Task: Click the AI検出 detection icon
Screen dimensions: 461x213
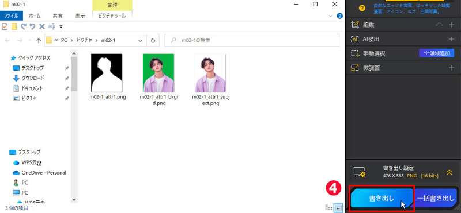Action: pos(355,39)
